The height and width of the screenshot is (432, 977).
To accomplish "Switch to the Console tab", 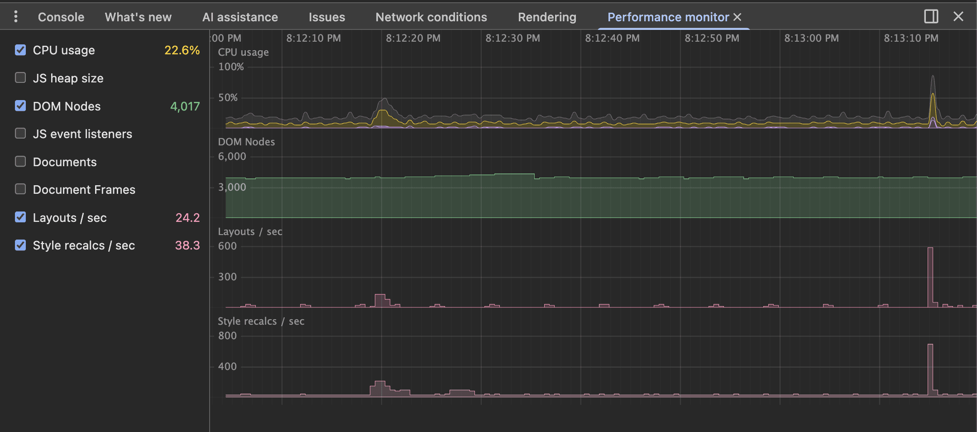I will click(x=61, y=17).
